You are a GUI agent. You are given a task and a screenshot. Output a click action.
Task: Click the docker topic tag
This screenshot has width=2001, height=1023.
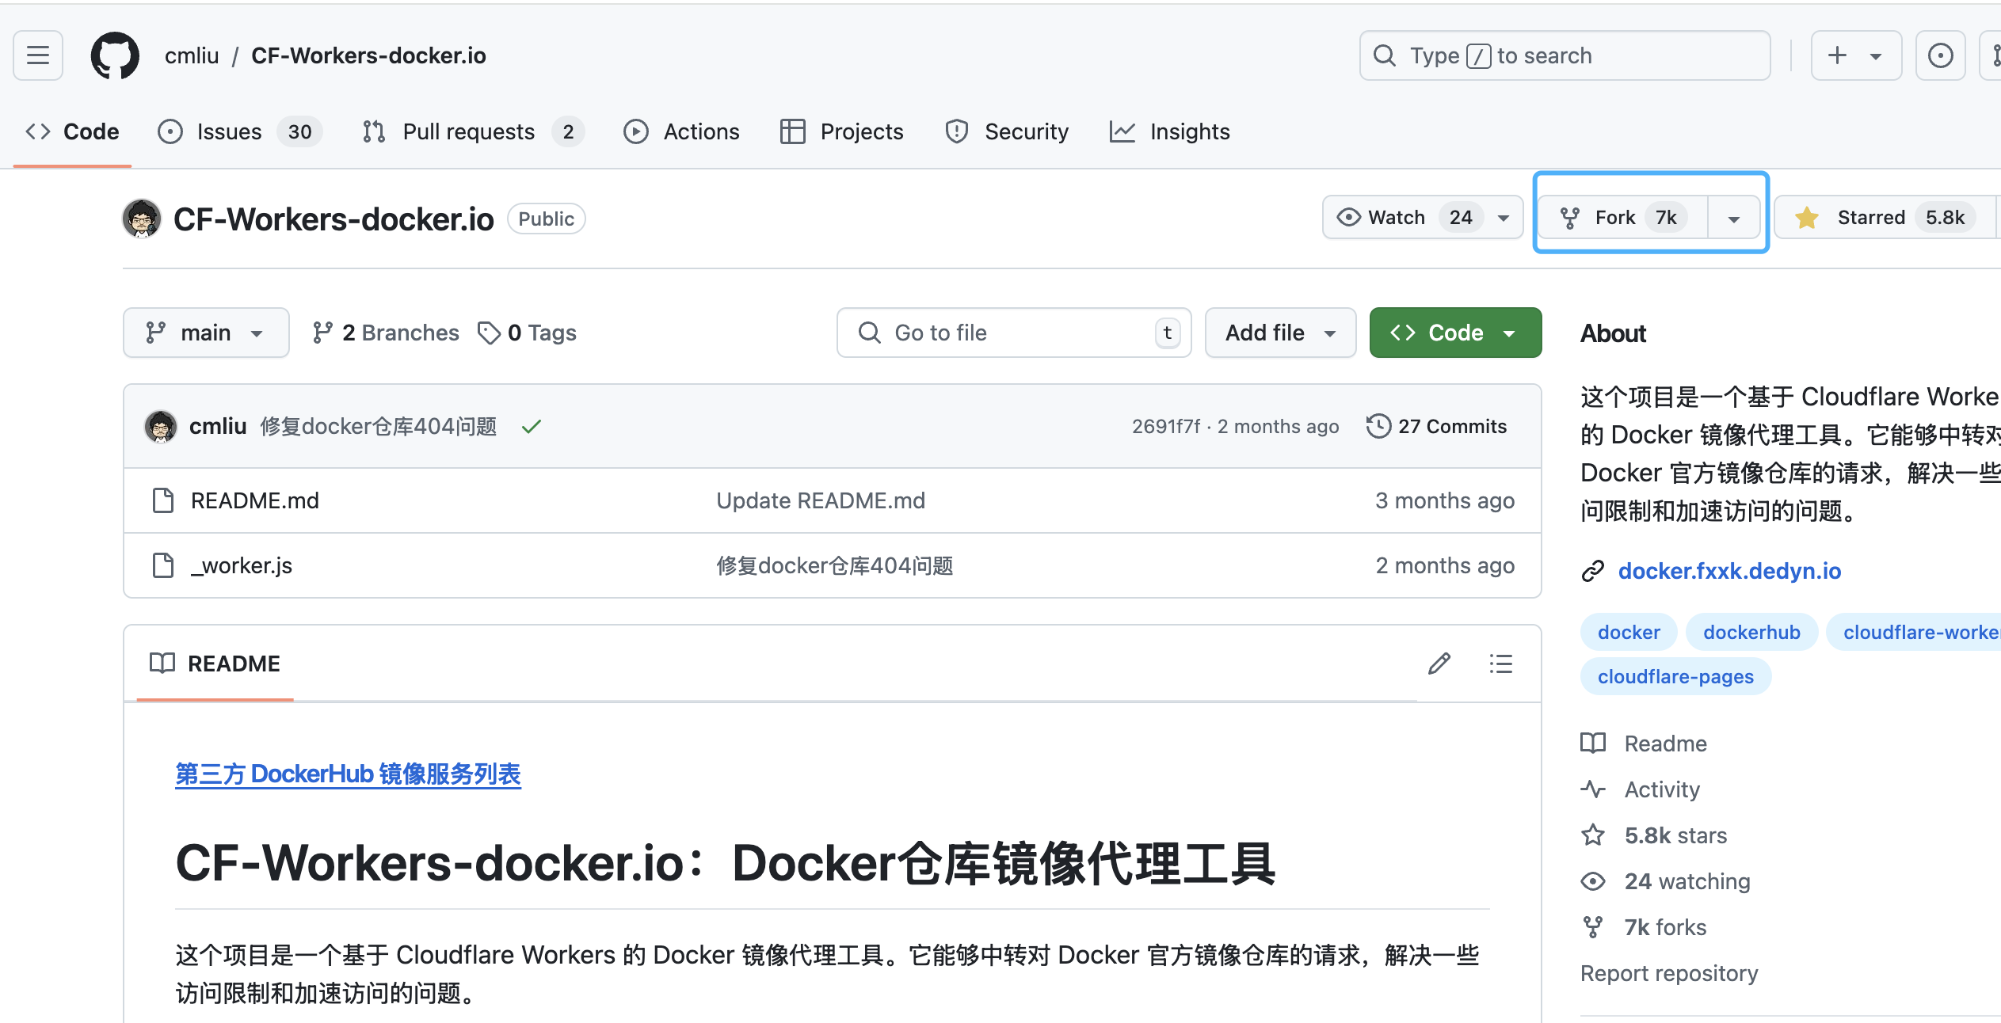tap(1629, 632)
